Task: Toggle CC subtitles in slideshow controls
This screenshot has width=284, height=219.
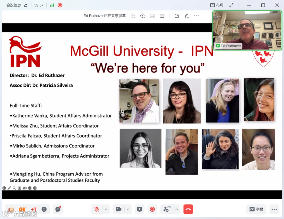Action: (x=19, y=188)
